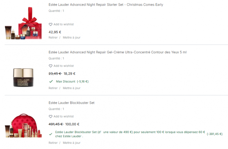Click Retirer under the Blockbuster Set

53,143
